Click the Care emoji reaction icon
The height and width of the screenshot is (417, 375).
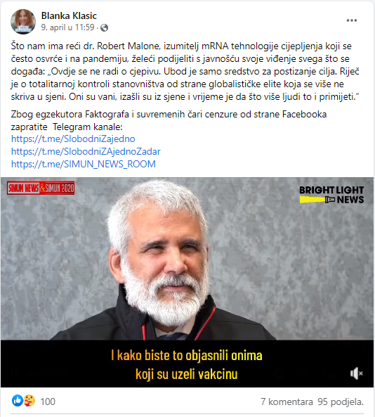[29, 401]
